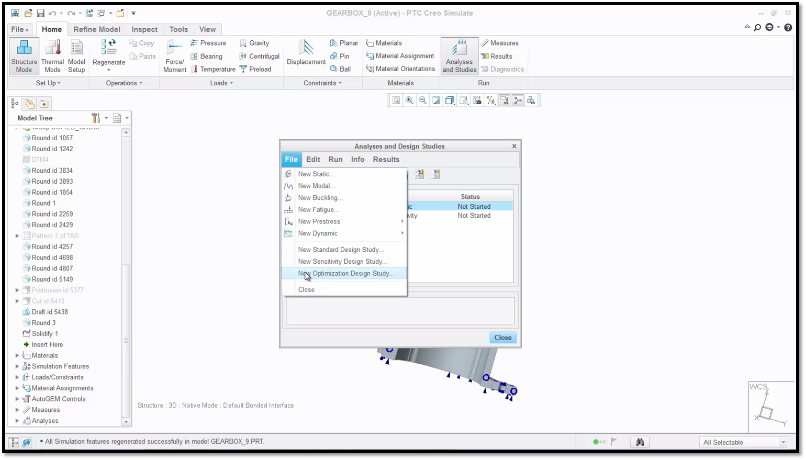The image size is (806, 460).
Task: Click the Zoom Out magnifier icon
Action: (422, 100)
